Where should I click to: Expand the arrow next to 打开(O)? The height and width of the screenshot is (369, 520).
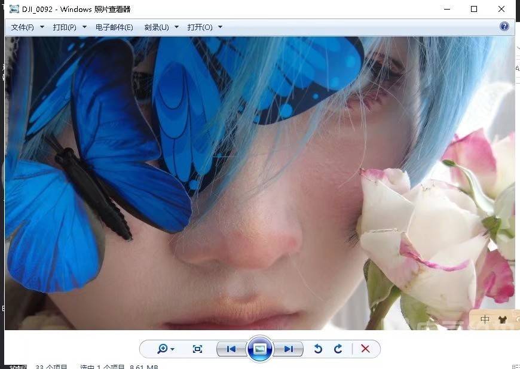coord(220,27)
